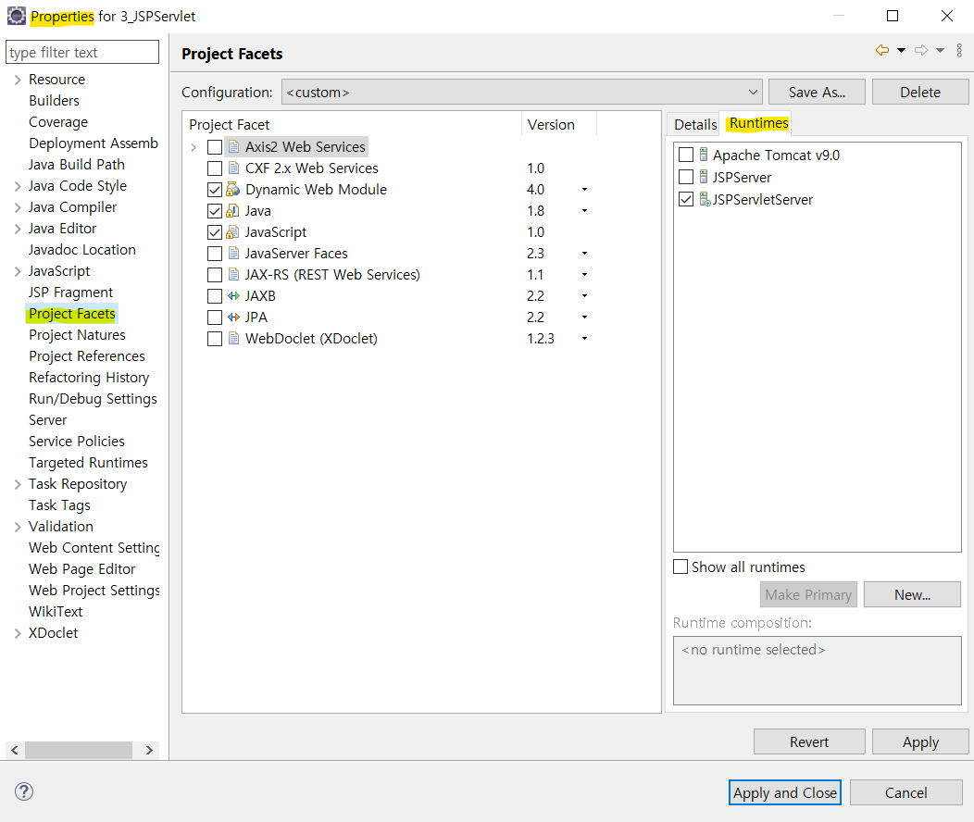Click the sidebar scroll left arrow
This screenshot has width=974, height=822.
pyautogui.click(x=14, y=750)
